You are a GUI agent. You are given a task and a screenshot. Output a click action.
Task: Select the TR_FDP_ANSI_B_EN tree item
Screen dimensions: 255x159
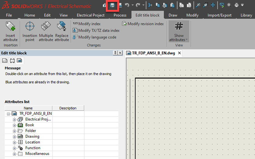[35, 113]
